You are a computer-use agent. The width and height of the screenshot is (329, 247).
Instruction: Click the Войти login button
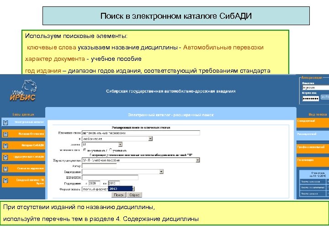point(325,97)
